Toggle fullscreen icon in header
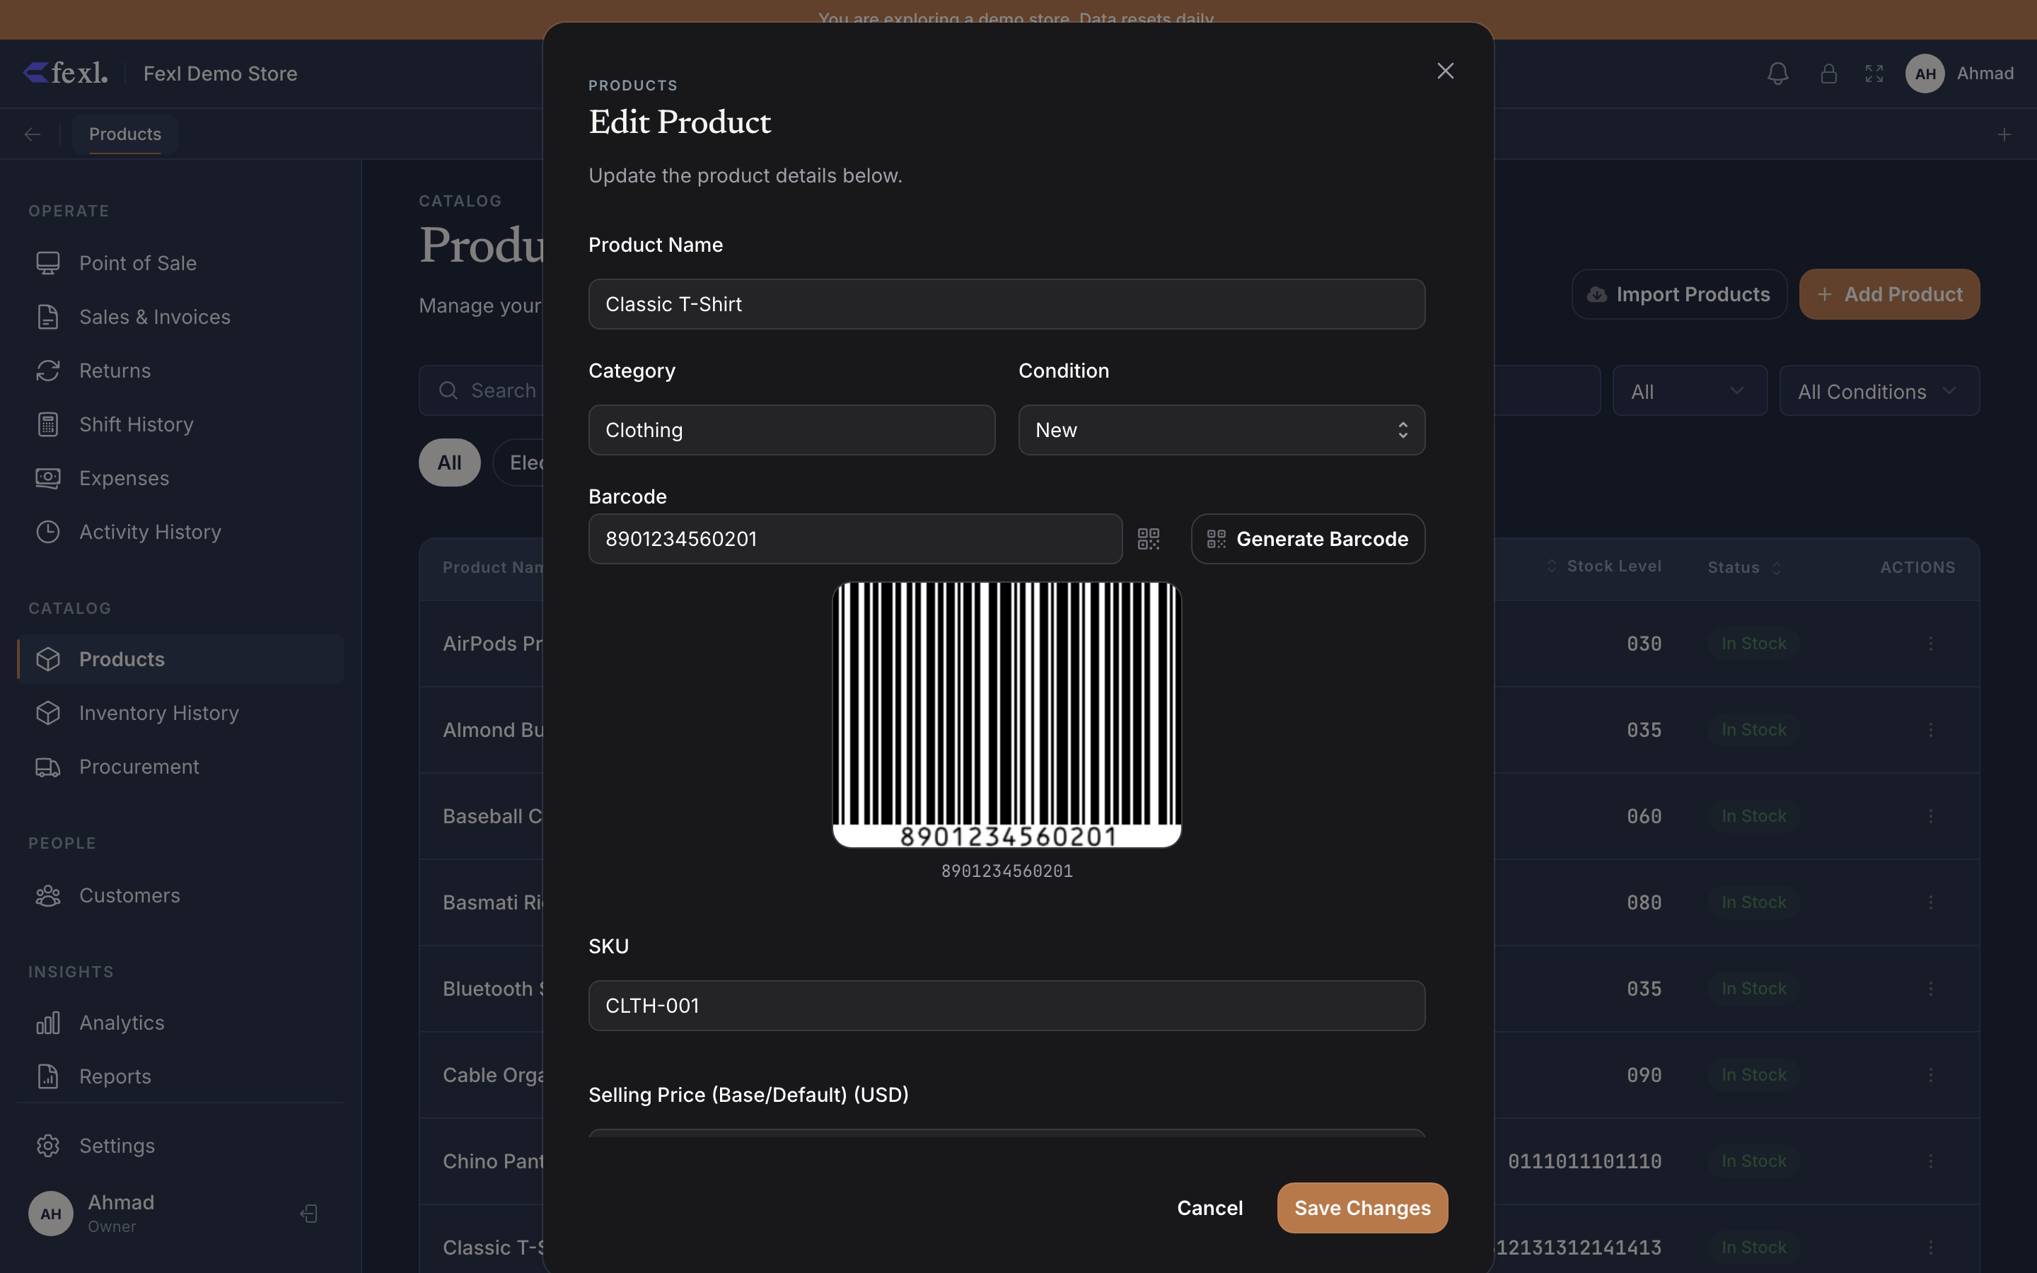This screenshot has height=1273, width=2037. pos(1874,74)
